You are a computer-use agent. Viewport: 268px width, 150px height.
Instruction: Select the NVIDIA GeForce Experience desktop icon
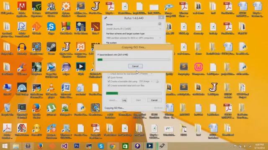click(x=36, y=9)
